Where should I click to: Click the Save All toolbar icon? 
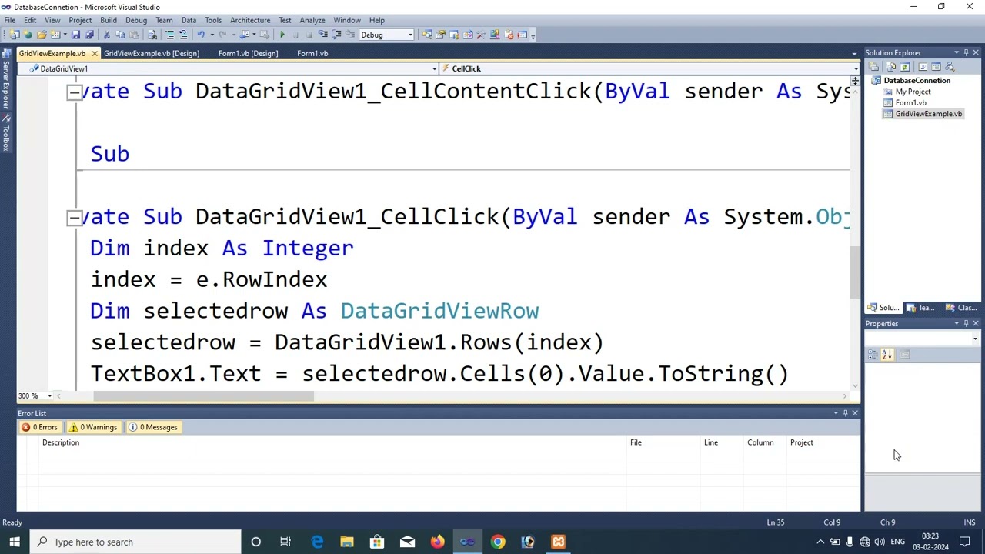[x=89, y=35]
